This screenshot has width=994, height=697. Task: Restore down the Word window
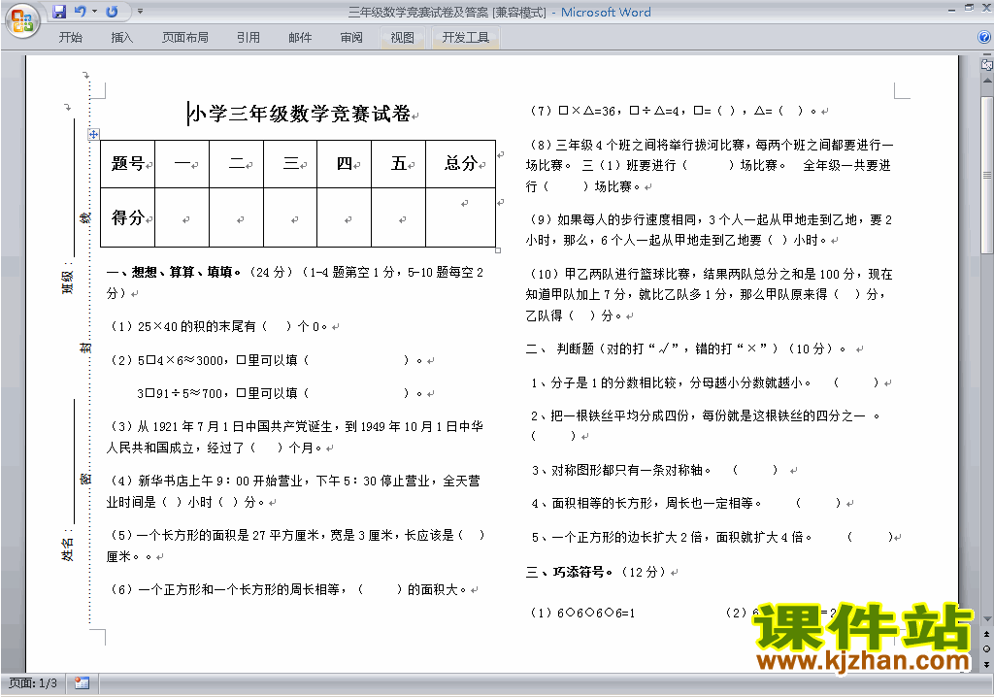point(969,8)
